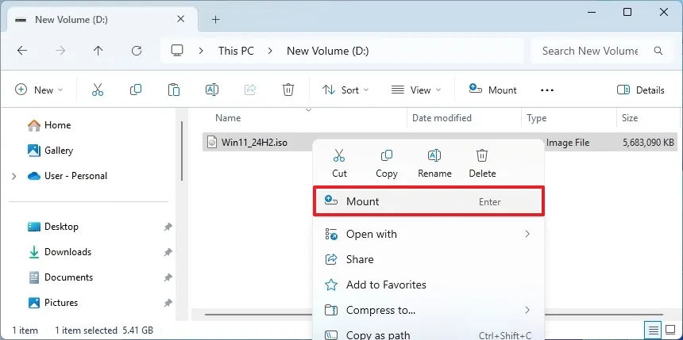This screenshot has width=683, height=340.
Task: Click the toolbar See more ellipsis
Action: coord(547,90)
